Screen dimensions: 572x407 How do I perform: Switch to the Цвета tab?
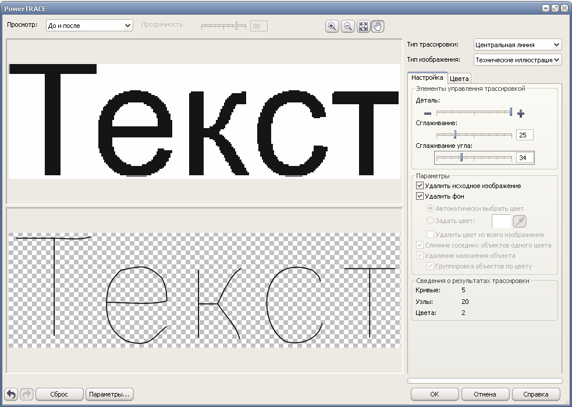click(x=459, y=79)
